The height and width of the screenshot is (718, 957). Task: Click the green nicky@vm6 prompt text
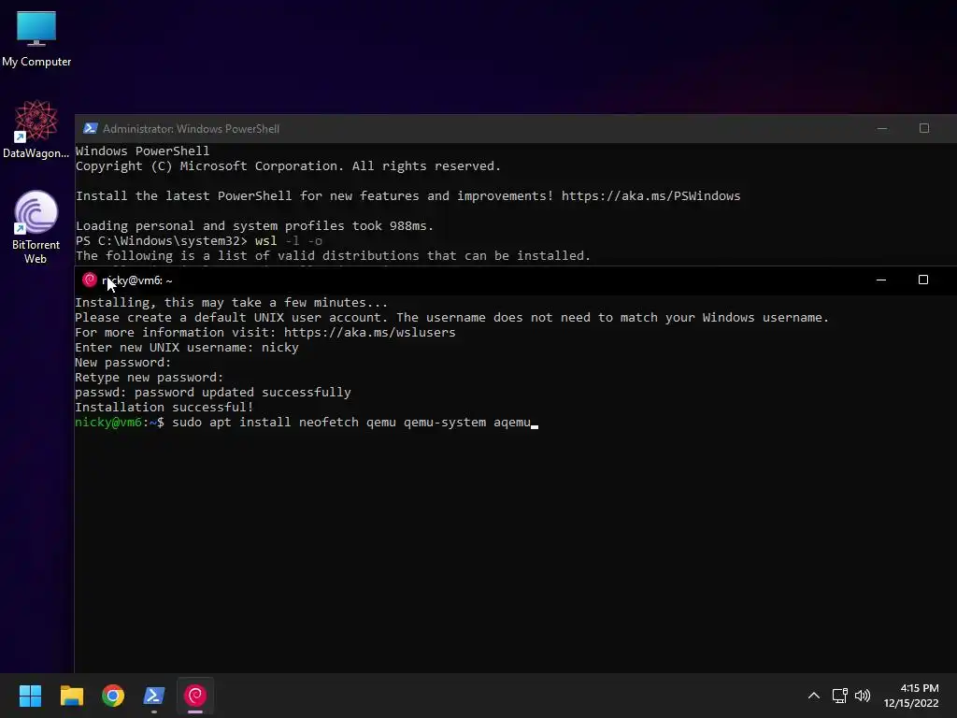[108, 423]
